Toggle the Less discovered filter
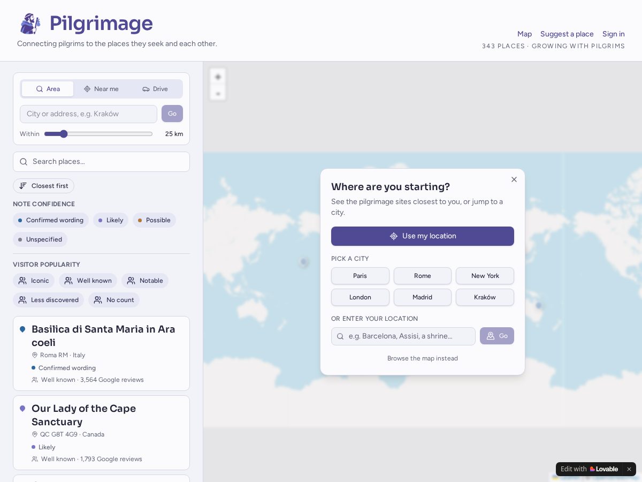Viewport: 642px width, 482px height. 48,300
